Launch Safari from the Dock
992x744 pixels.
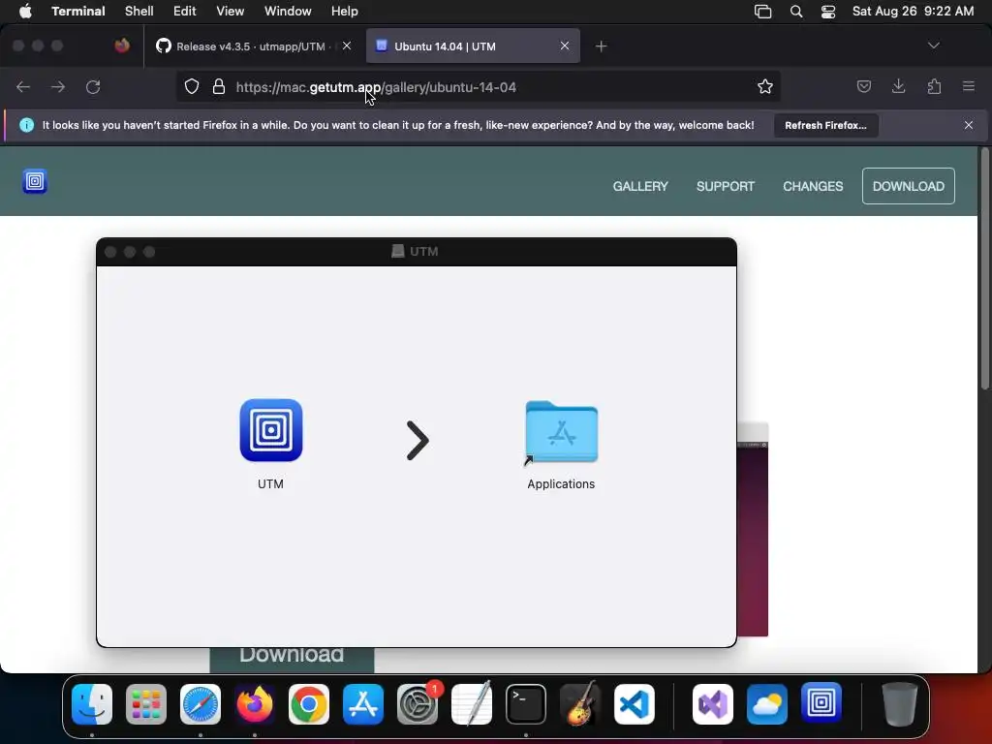click(201, 704)
